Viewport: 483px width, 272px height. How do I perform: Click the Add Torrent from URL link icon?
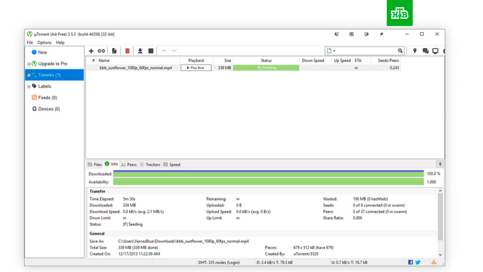(x=101, y=51)
